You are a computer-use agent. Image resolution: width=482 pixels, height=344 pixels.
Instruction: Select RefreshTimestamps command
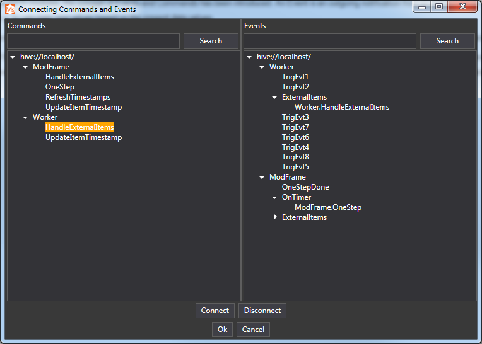point(78,97)
